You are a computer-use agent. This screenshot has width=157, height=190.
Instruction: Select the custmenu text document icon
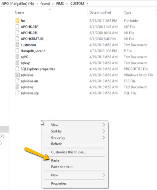[x=17, y=45]
